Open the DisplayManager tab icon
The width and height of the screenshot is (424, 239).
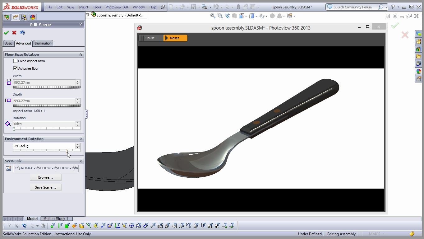[x=33, y=17]
